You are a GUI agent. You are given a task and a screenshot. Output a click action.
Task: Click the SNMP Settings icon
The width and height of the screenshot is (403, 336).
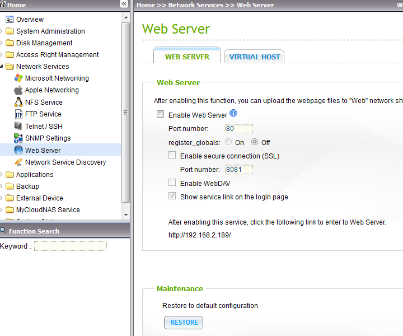(x=18, y=138)
